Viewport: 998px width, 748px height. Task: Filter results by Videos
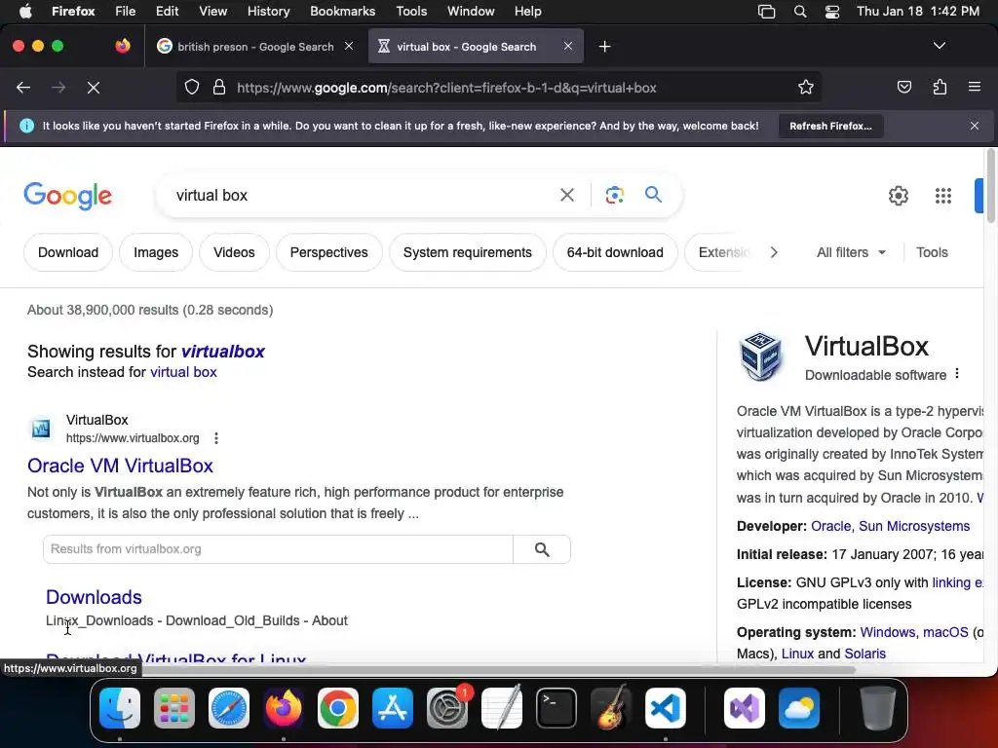point(234,252)
